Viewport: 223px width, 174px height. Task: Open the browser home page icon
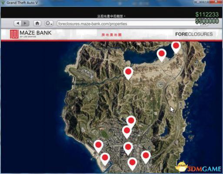[x=37, y=23]
